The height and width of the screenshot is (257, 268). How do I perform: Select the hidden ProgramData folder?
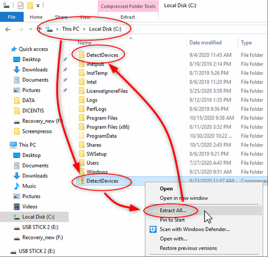pyautogui.click(x=101, y=136)
